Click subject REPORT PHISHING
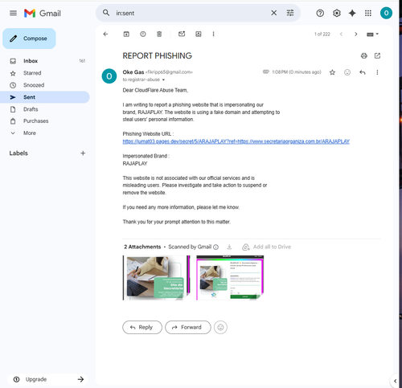 coord(158,55)
